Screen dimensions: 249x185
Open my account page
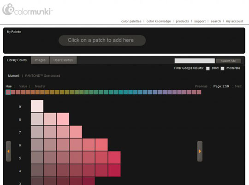(235, 21)
